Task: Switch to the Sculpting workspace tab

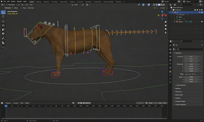Action: click(x=46, y=2)
